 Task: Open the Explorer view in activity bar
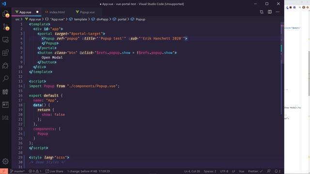5,14
